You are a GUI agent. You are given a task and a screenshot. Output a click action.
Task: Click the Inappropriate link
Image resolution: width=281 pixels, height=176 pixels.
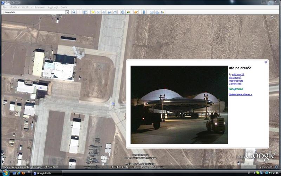point(236,81)
